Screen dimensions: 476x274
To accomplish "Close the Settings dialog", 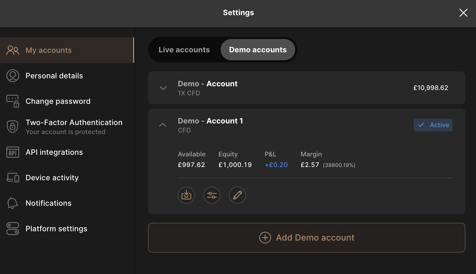I will coord(463,13).
